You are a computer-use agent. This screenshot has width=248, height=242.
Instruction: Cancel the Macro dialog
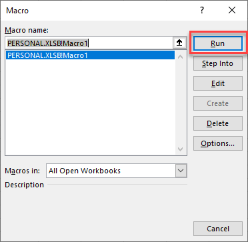coord(218,229)
